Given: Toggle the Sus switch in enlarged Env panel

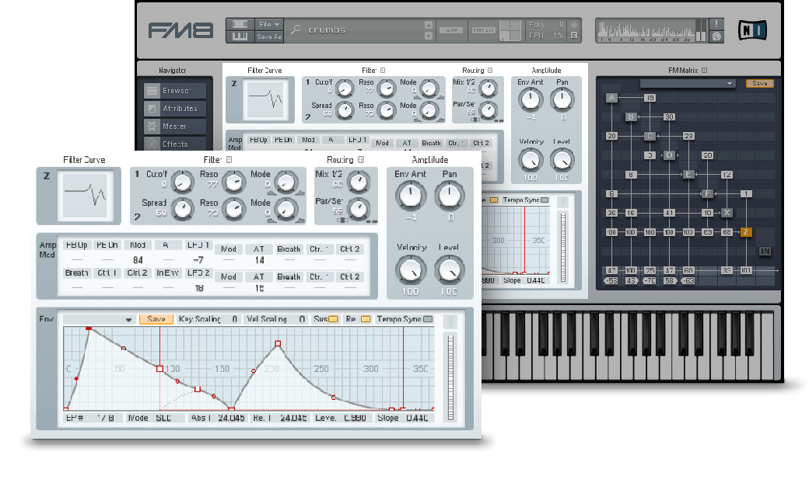Looking at the screenshot, I should coord(333,319).
